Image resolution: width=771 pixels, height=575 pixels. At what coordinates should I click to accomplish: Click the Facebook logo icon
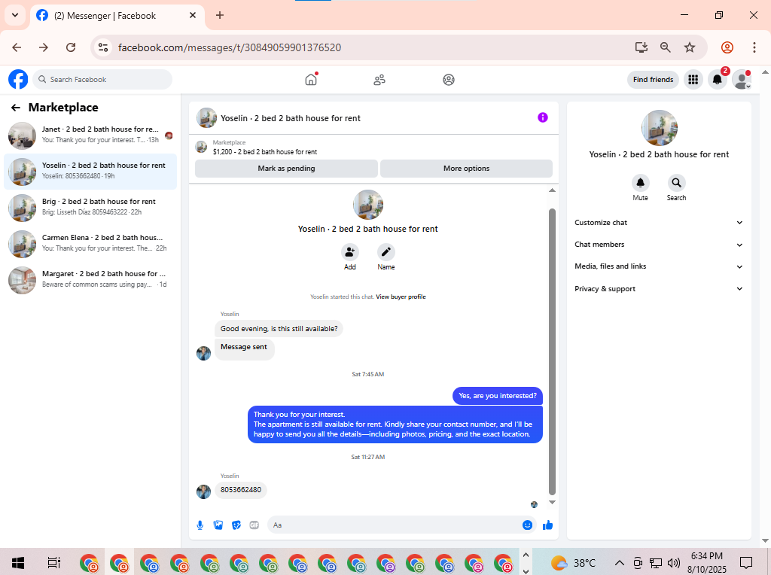18,79
